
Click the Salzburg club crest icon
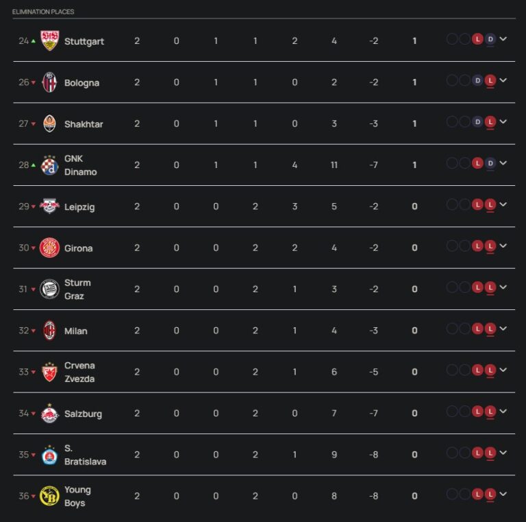(49, 414)
